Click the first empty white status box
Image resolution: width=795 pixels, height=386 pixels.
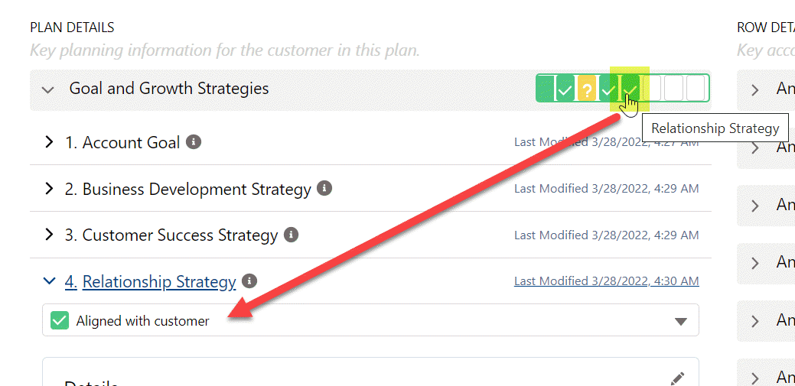pos(651,88)
